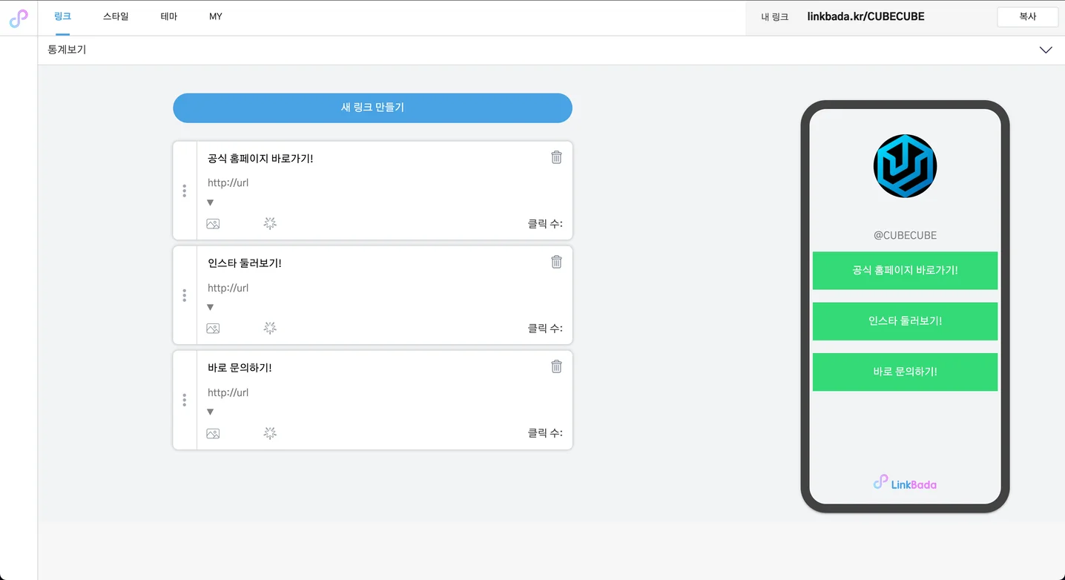Add image to 바로 문의하기! card
The width and height of the screenshot is (1065, 580).
pyautogui.click(x=213, y=434)
